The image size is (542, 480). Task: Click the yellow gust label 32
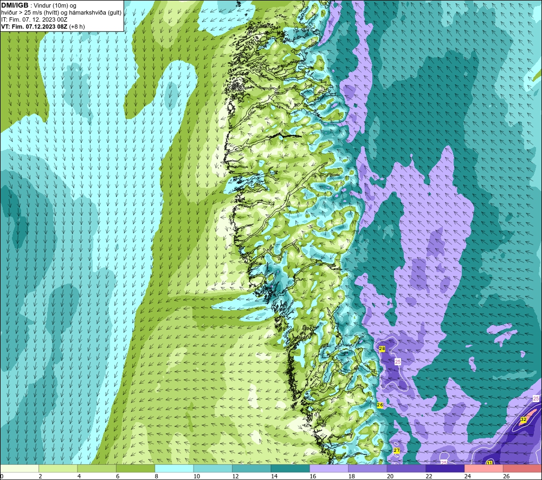tap(524, 419)
